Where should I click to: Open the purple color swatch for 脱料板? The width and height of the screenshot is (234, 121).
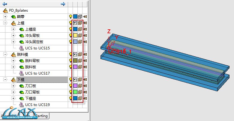point(75,67)
